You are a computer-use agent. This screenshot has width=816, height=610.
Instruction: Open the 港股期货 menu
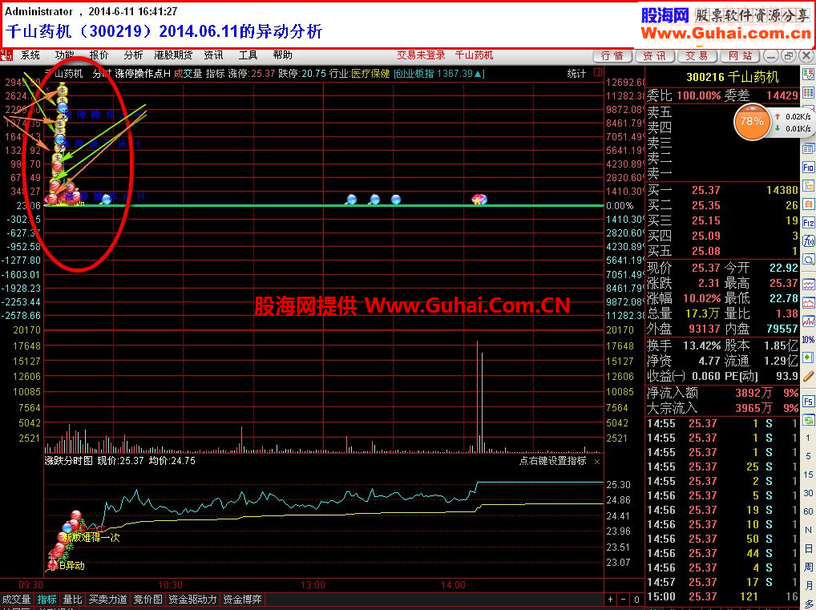[x=173, y=55]
